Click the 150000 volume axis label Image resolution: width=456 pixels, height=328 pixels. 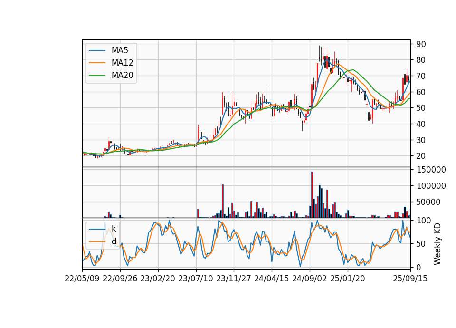(431, 170)
